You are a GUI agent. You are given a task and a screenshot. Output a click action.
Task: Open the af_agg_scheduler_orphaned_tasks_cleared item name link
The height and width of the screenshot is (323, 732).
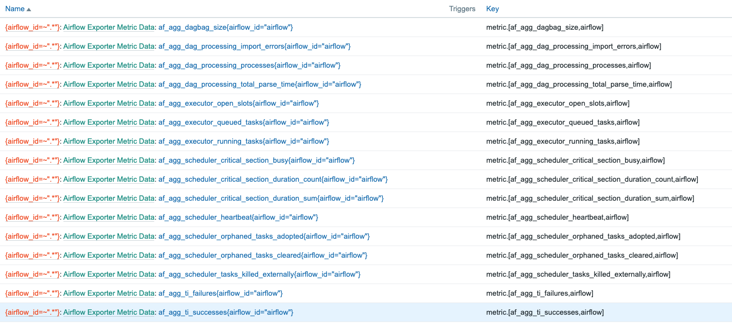click(263, 255)
